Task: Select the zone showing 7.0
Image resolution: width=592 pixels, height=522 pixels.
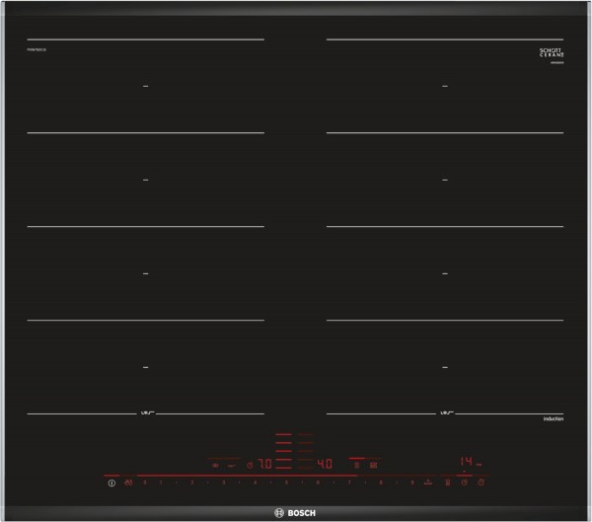Action: 264,464
